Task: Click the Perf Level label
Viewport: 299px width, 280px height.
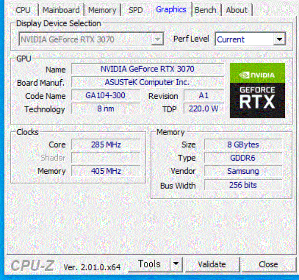Action: 191,39
